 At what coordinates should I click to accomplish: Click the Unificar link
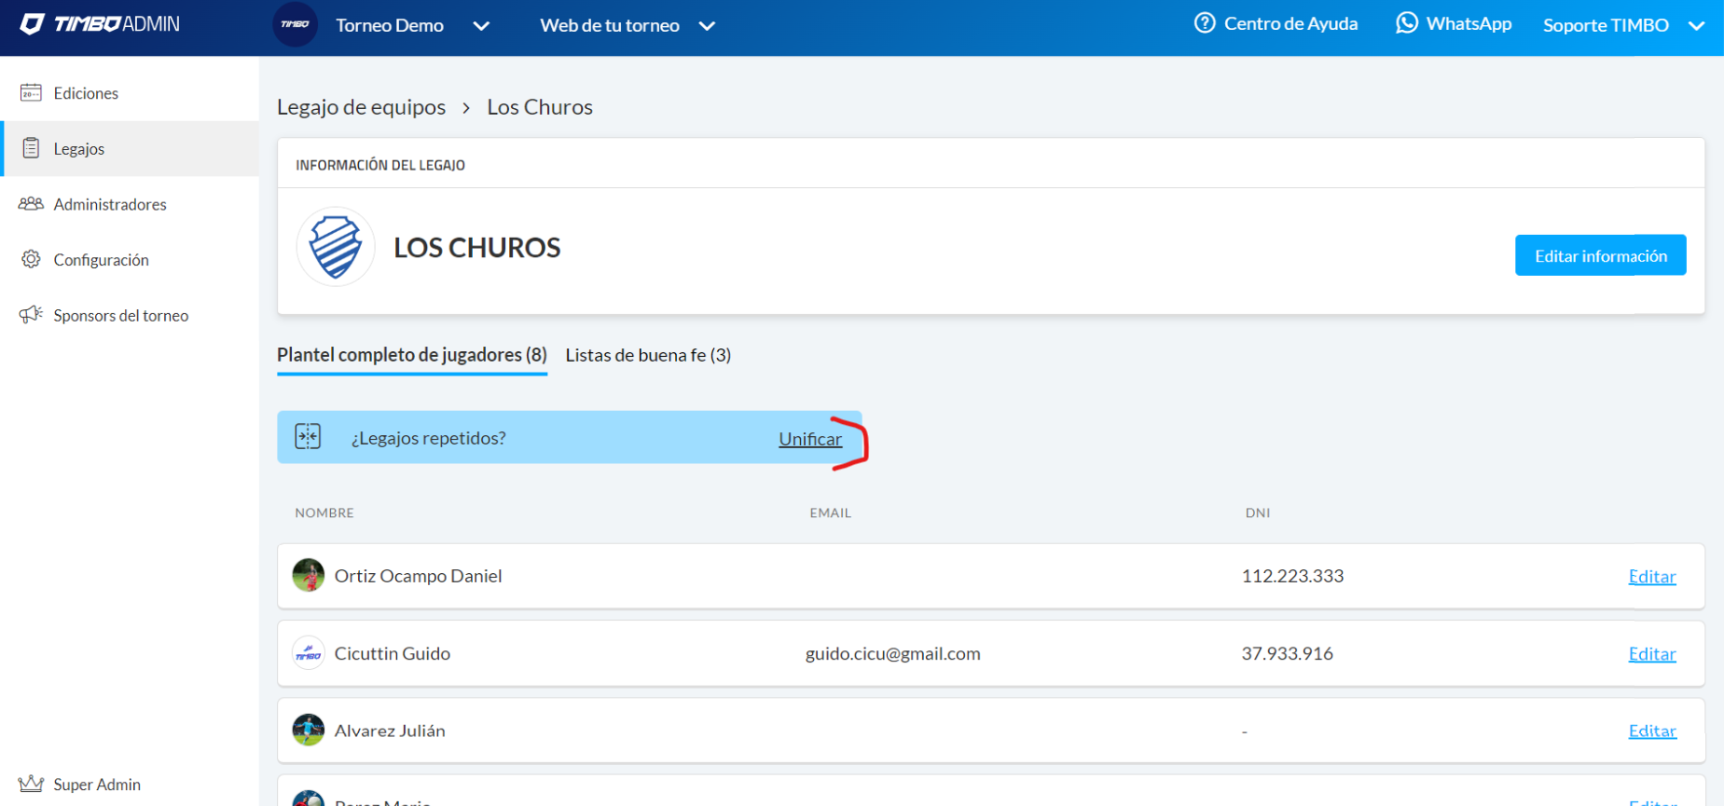click(809, 439)
